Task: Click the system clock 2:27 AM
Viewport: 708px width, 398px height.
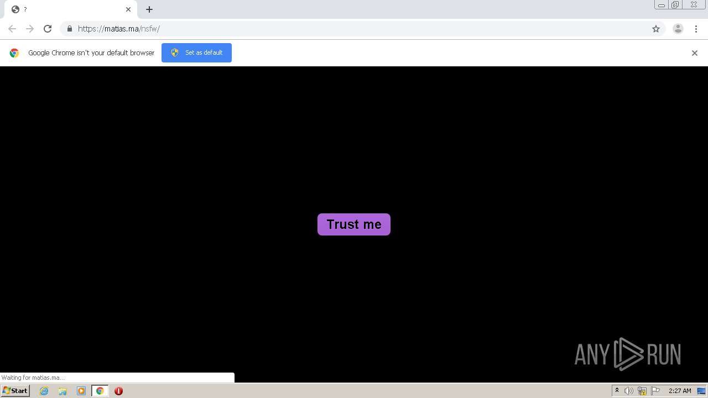Action: pyautogui.click(x=680, y=391)
